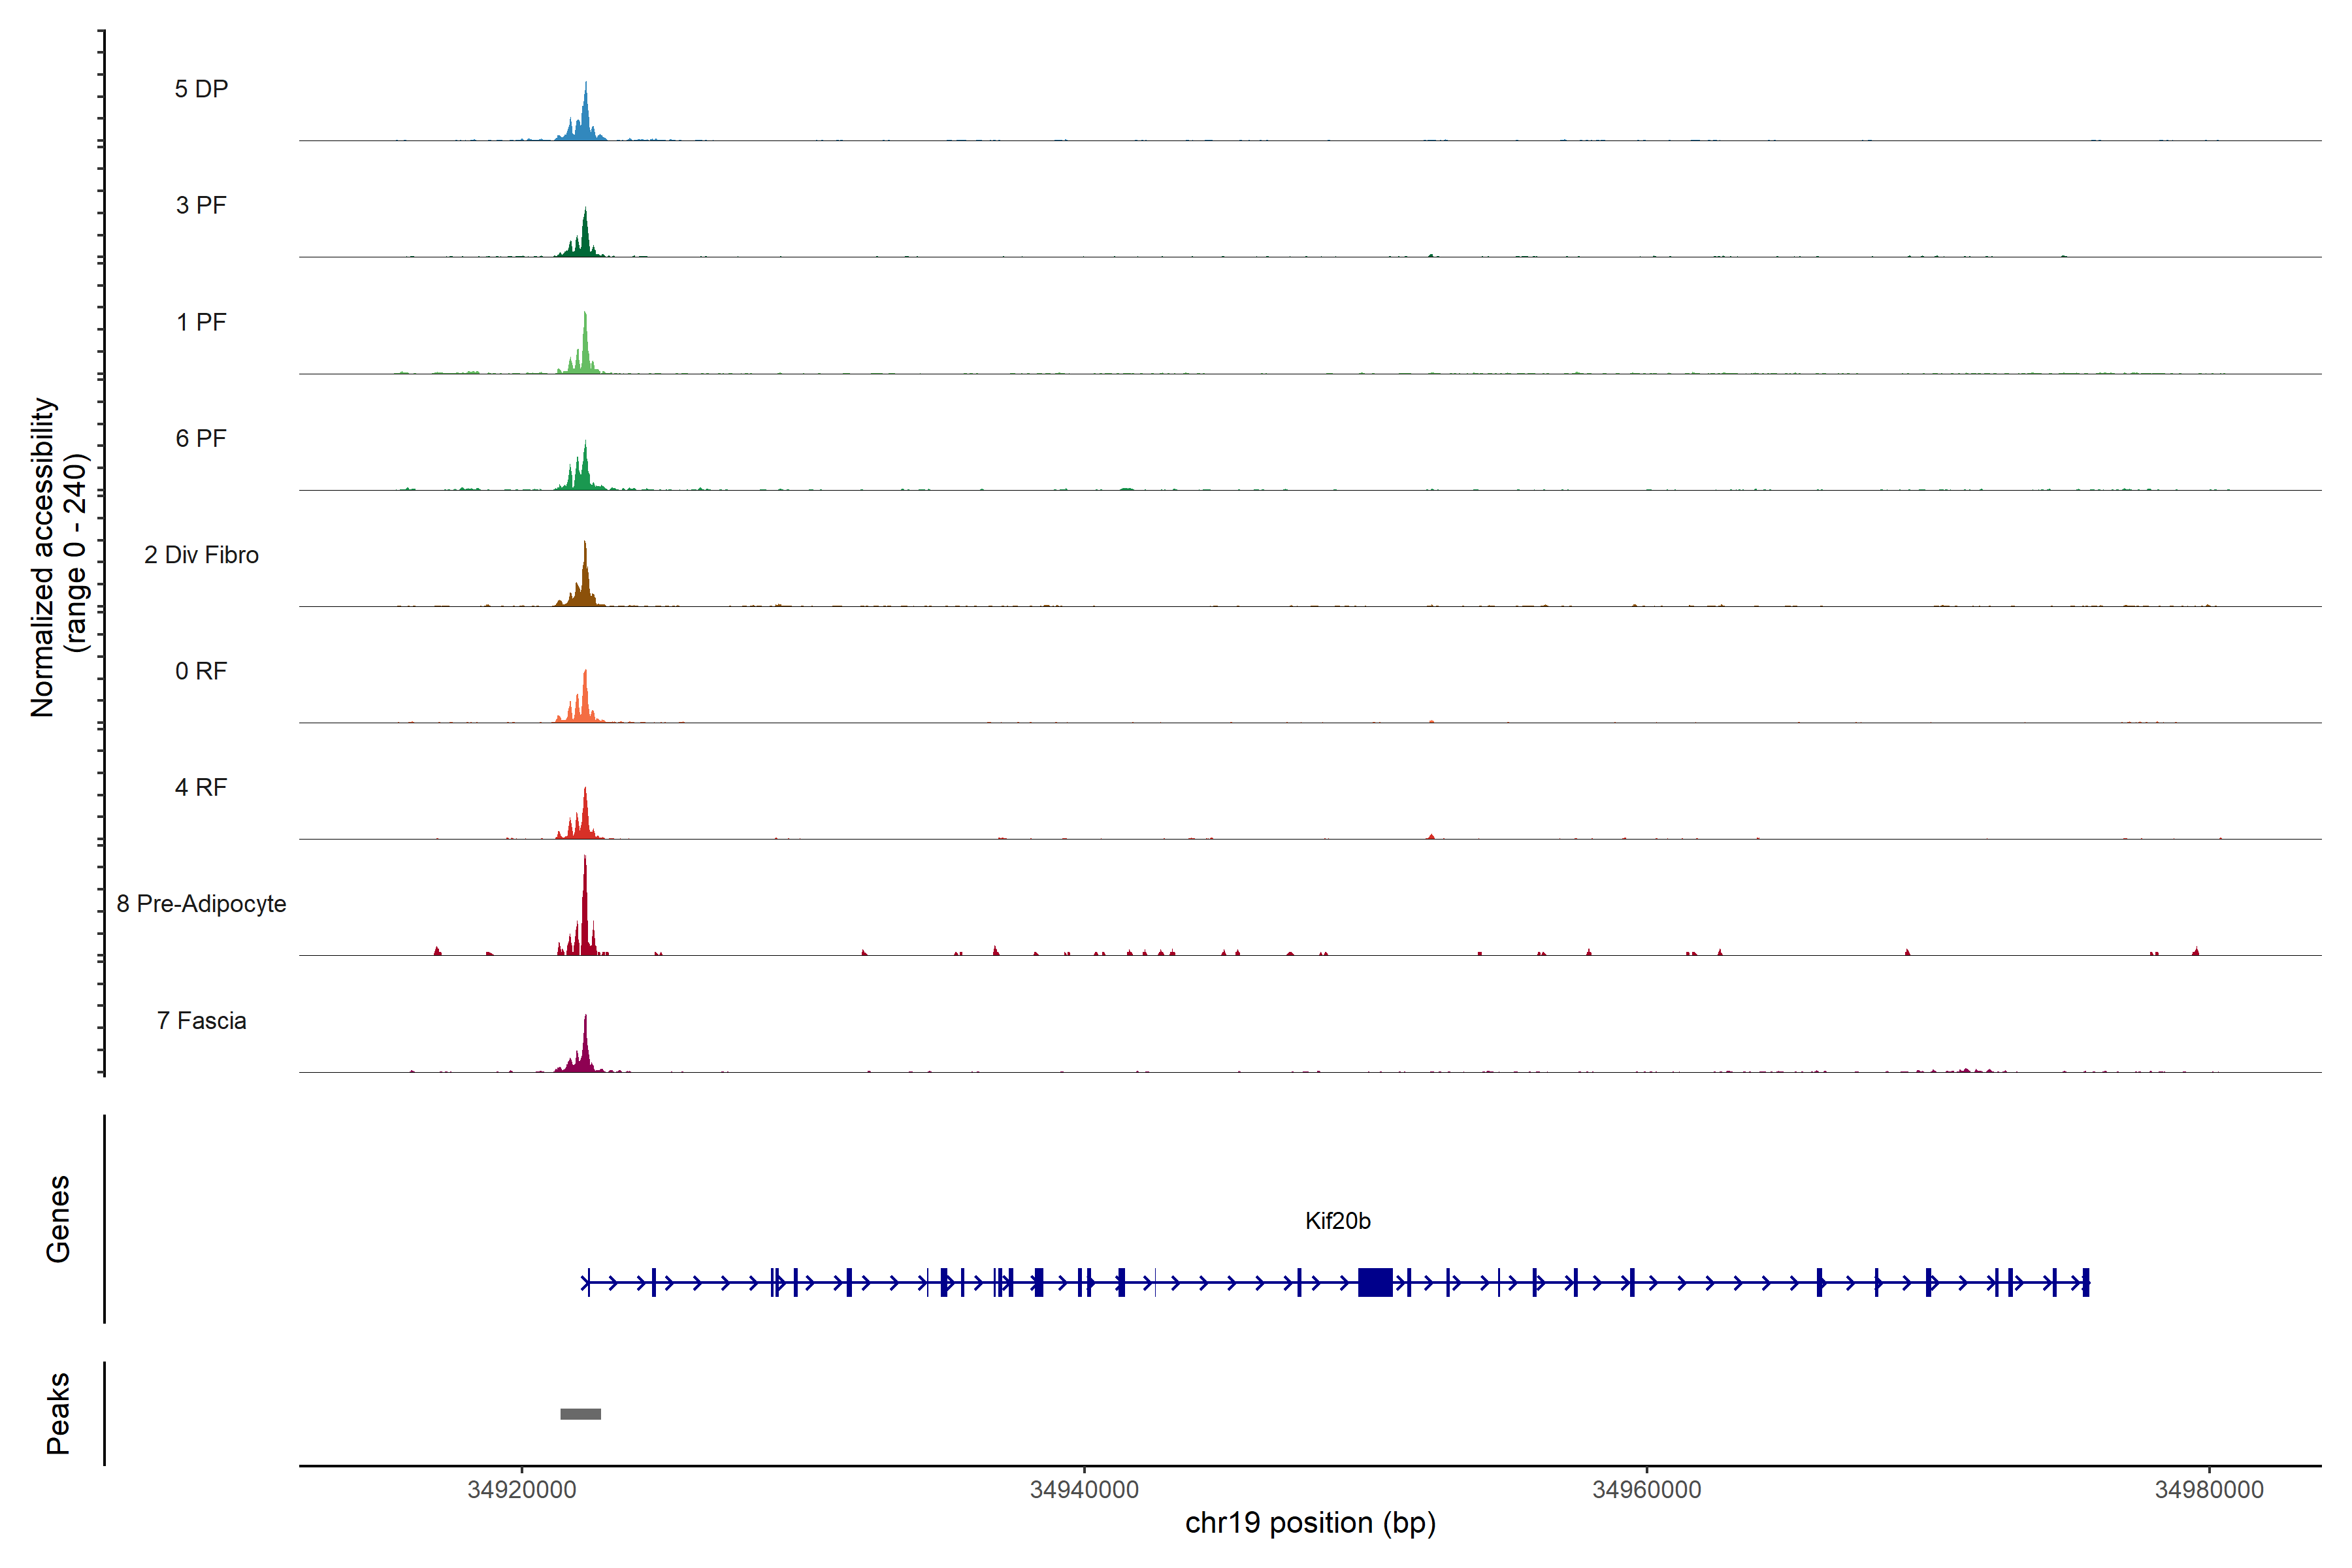Image resolution: width=2352 pixels, height=1568 pixels.
Task: Click the 34920000 axis tick label
Action: (x=521, y=1490)
